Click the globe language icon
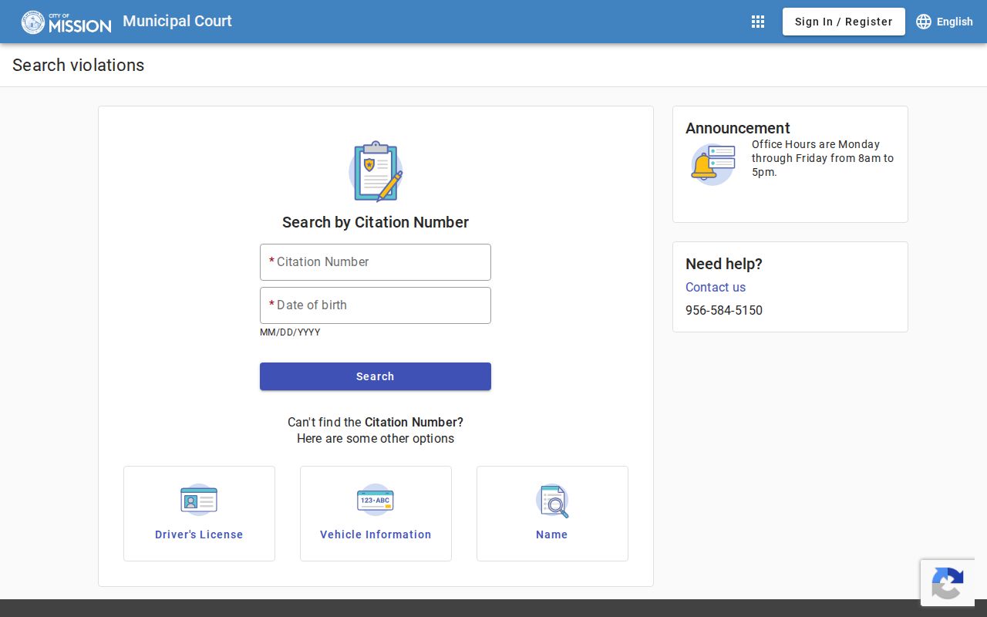987x617 pixels. click(924, 22)
